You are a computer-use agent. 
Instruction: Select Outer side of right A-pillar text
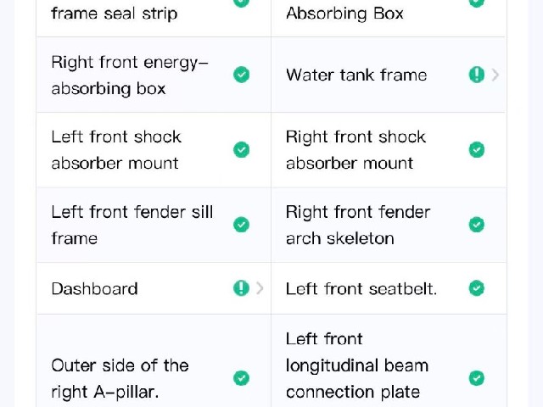(x=120, y=379)
